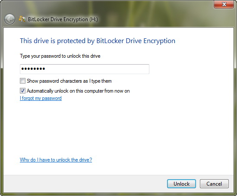
Task: Click the Unlock button
Action: click(181, 184)
